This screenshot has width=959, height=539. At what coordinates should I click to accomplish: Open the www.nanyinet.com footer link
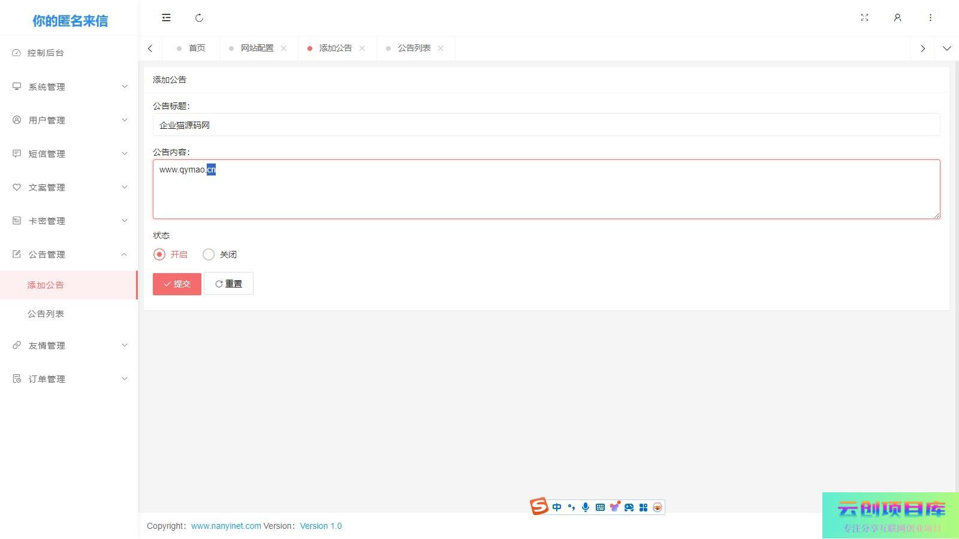coord(226,526)
